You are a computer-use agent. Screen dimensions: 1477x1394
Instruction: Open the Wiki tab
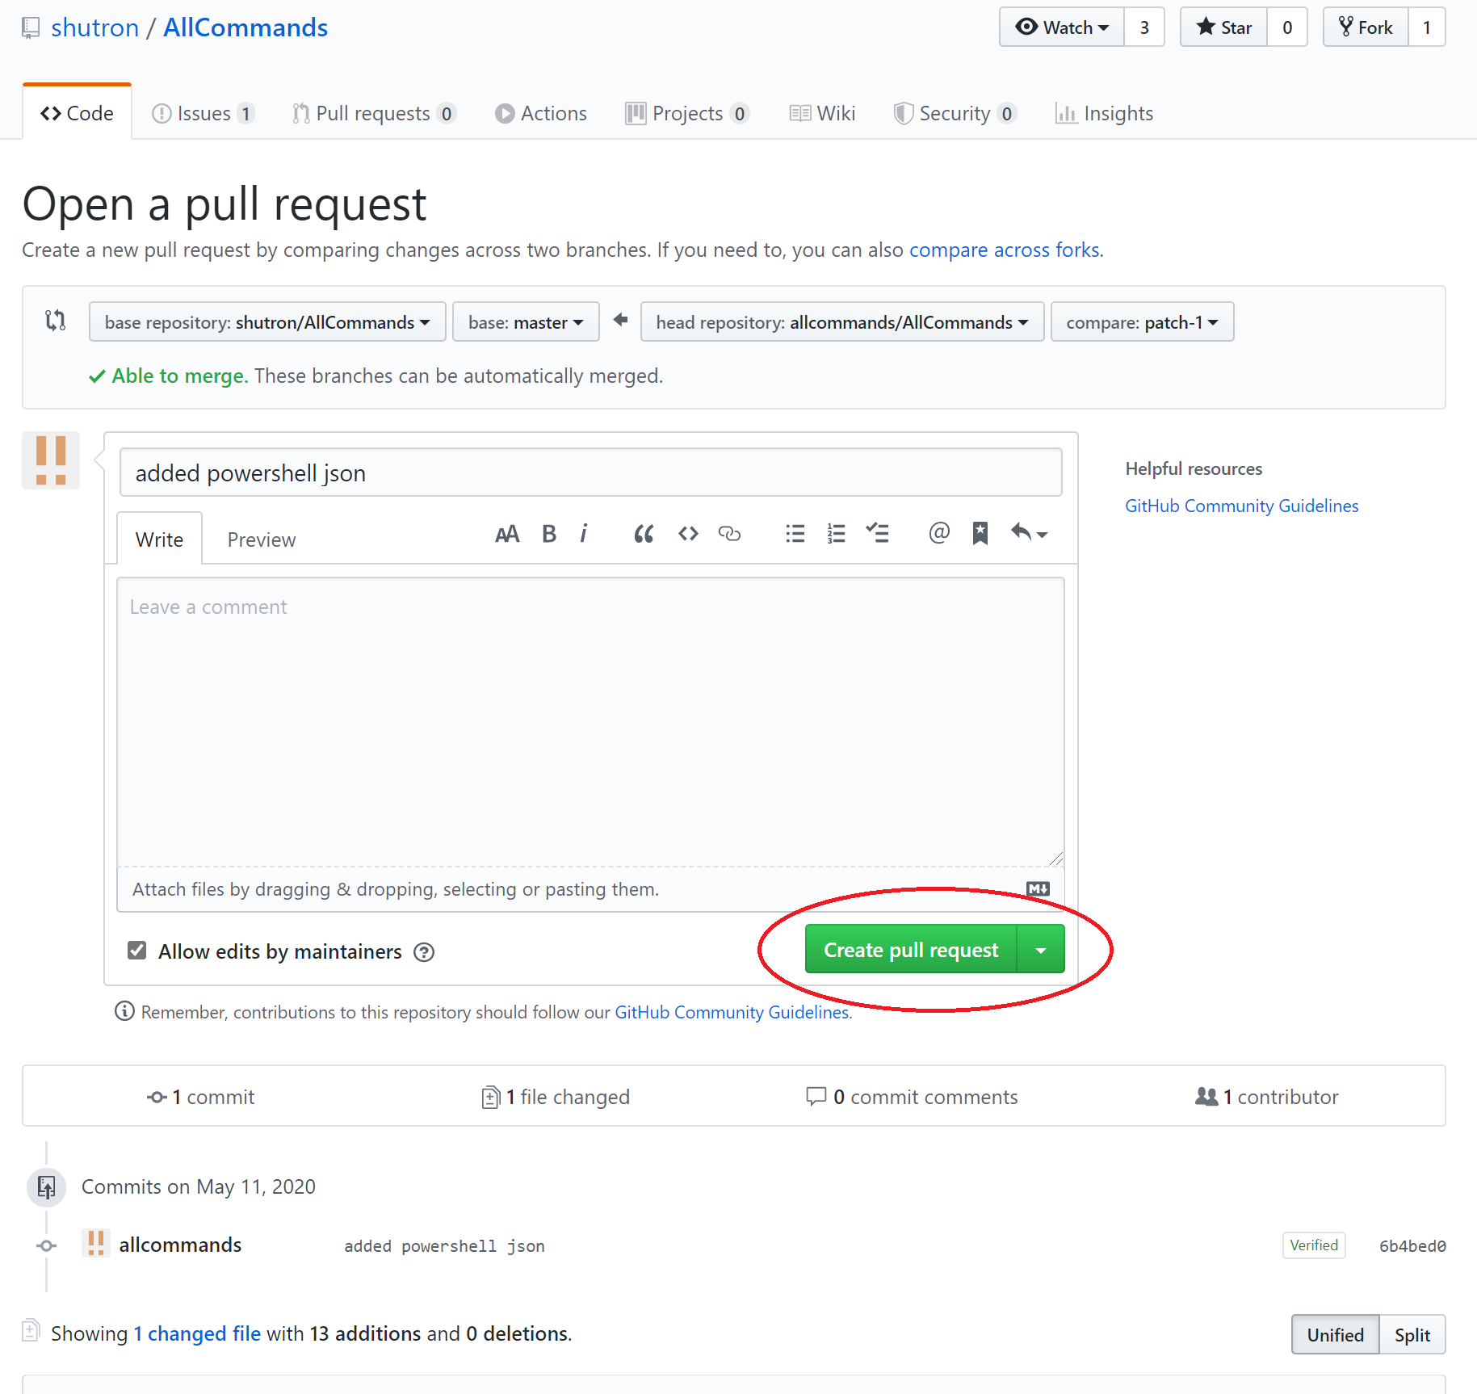[x=822, y=113]
